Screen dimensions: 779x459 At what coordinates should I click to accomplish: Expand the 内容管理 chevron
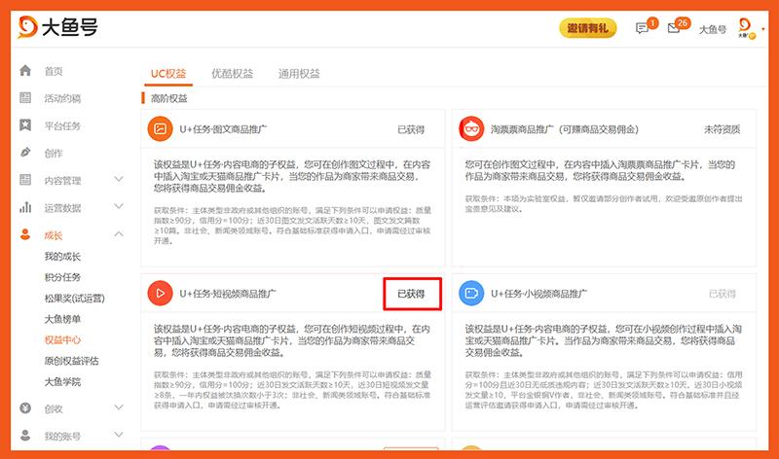[x=119, y=179]
